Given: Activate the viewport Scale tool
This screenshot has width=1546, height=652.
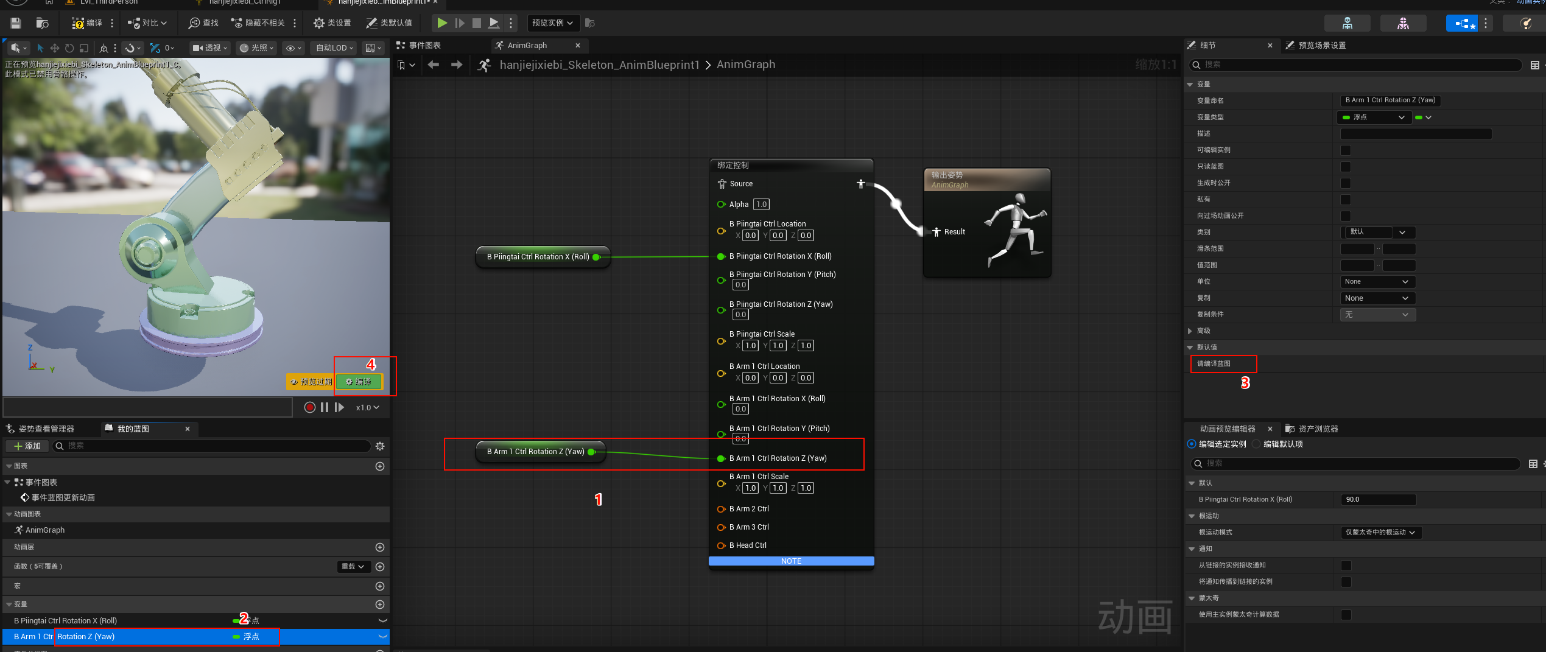Looking at the screenshot, I should click(84, 48).
